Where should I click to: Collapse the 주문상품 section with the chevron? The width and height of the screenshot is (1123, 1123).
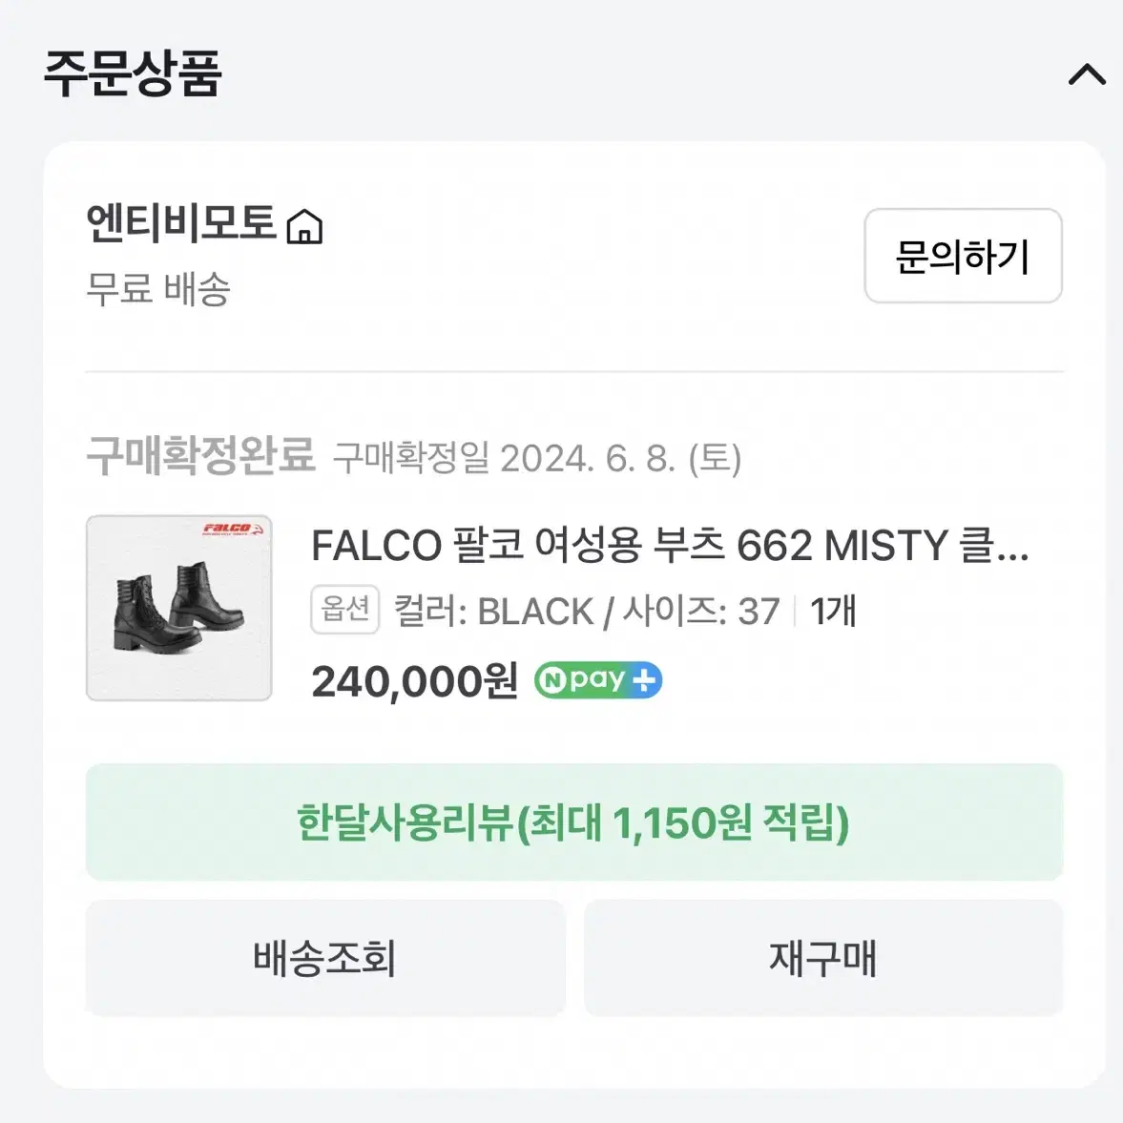coord(1087,73)
